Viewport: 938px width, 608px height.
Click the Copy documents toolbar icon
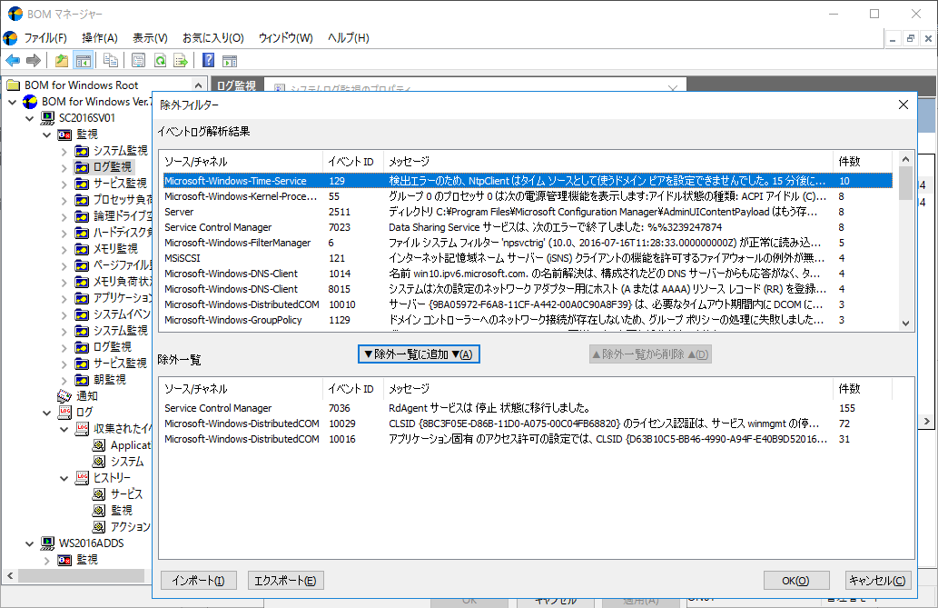pyautogui.click(x=111, y=61)
